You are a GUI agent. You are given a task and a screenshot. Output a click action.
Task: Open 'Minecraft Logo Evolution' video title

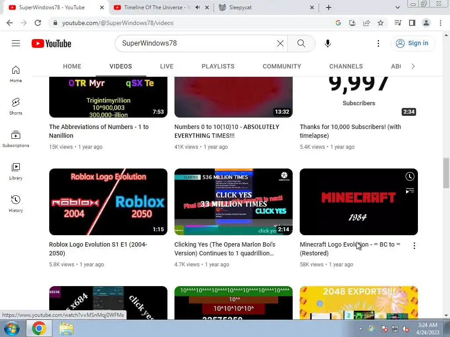point(350,249)
